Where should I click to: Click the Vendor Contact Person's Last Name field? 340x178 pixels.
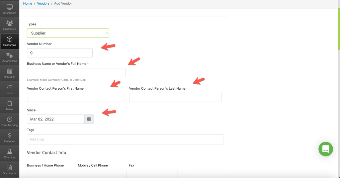175,97
